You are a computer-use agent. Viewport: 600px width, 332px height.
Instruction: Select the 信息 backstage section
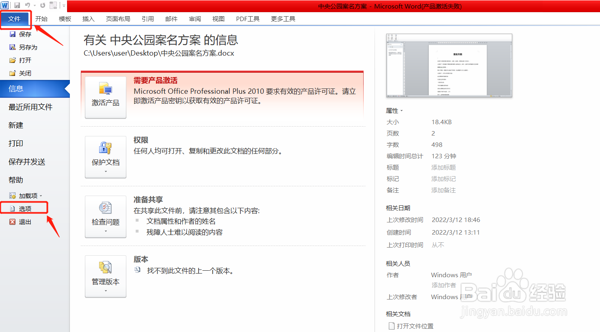35,88
